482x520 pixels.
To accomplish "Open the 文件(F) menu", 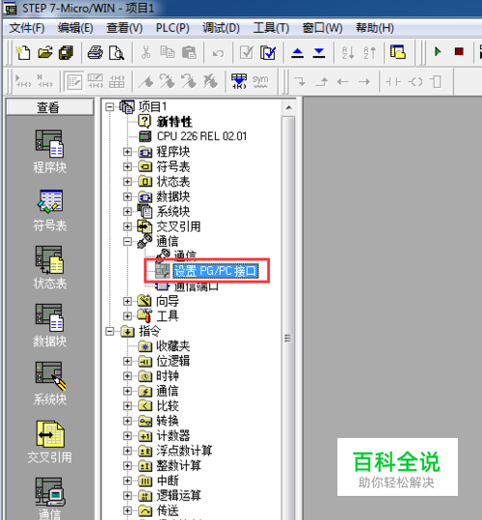I will 26,28.
